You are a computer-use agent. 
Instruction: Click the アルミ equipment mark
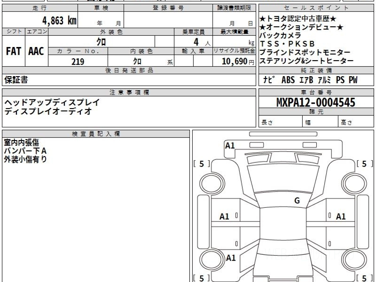click(x=324, y=80)
